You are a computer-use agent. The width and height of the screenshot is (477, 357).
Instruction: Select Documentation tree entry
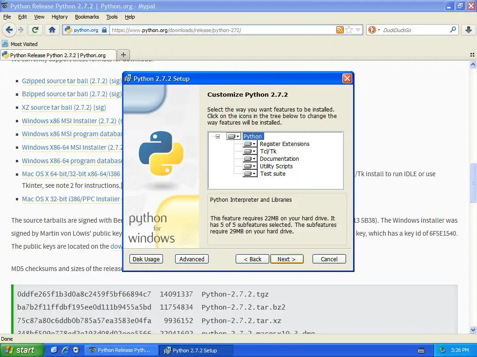pyautogui.click(x=279, y=159)
